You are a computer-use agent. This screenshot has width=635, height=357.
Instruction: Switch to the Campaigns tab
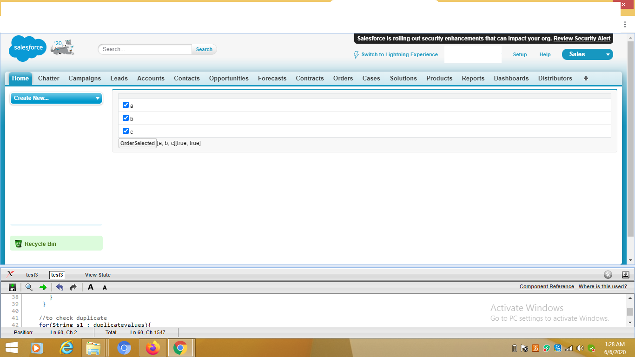tap(85, 78)
